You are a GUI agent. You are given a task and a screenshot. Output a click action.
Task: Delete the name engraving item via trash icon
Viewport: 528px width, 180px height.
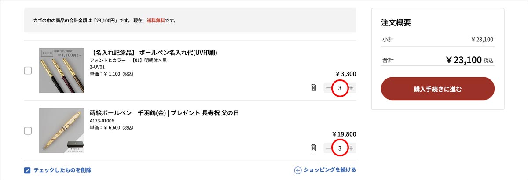tap(313, 88)
